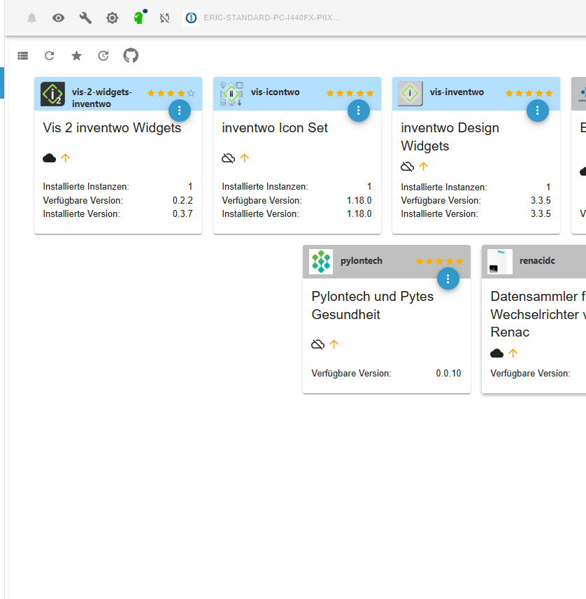The image size is (586, 599).
Task: Toggle expert mode green head icon
Action: click(x=139, y=17)
